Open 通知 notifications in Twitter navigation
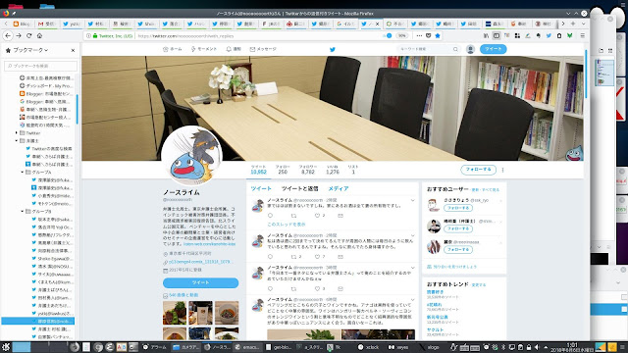This screenshot has height=353, width=628. [x=234, y=49]
